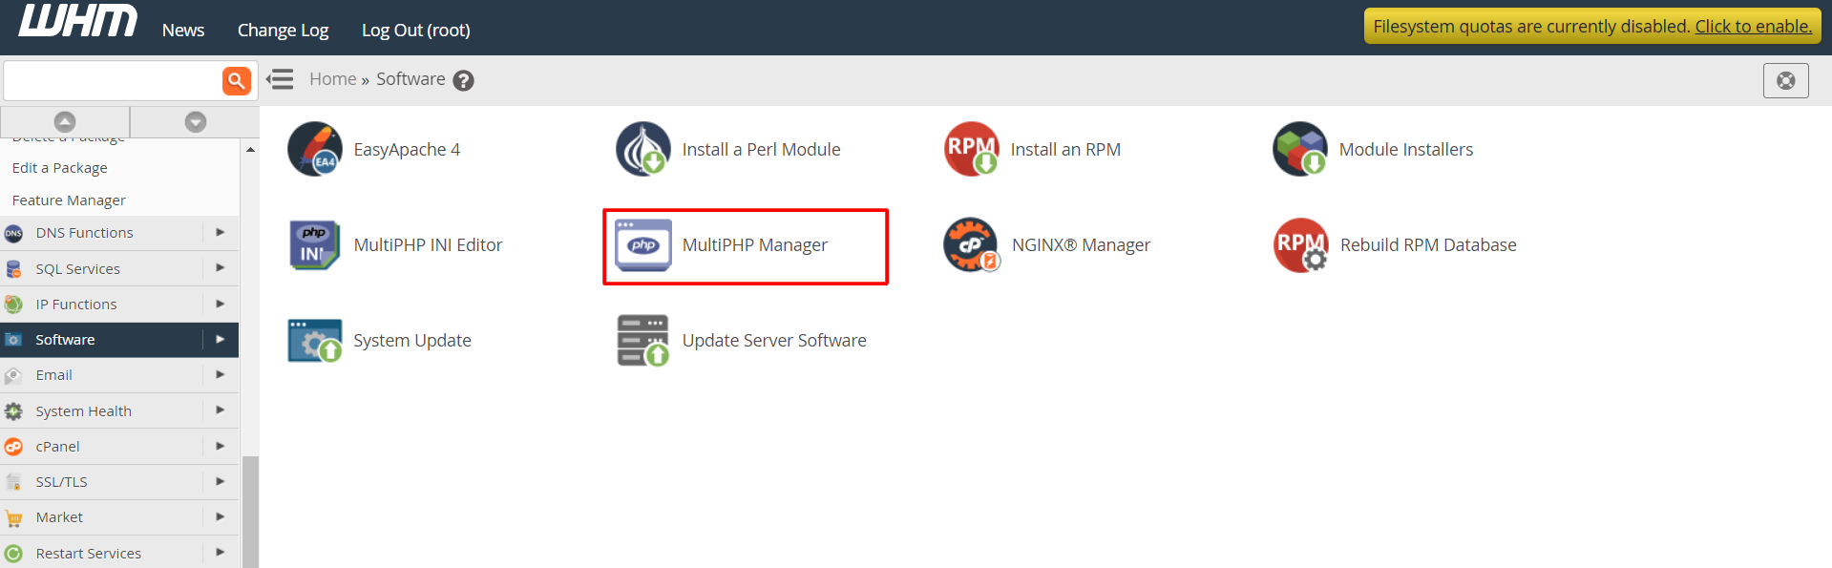Click the Install an RPM icon
Viewport: 1832px width, 568px height.
972,149
